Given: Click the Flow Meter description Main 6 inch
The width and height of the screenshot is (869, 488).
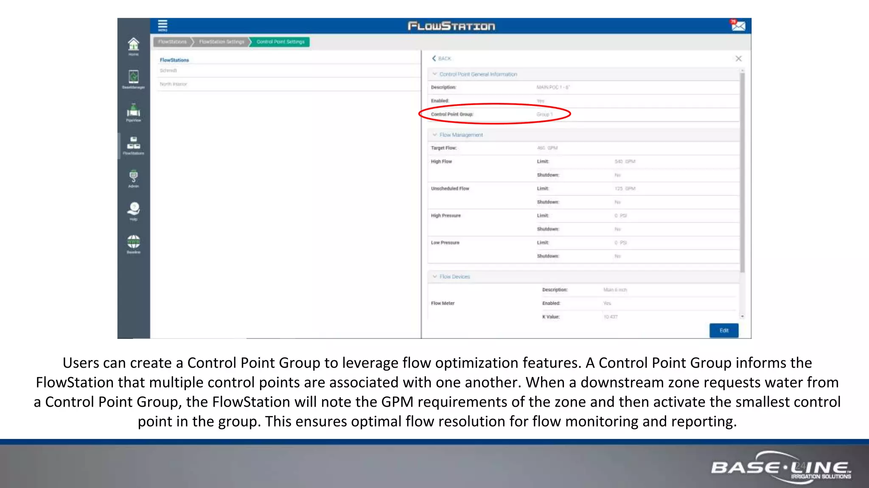Looking at the screenshot, I should click(x=615, y=290).
